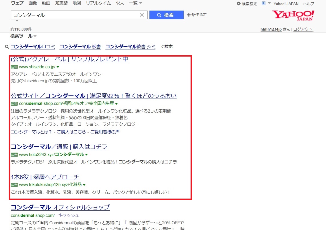Focus the search input field

pos(74,15)
